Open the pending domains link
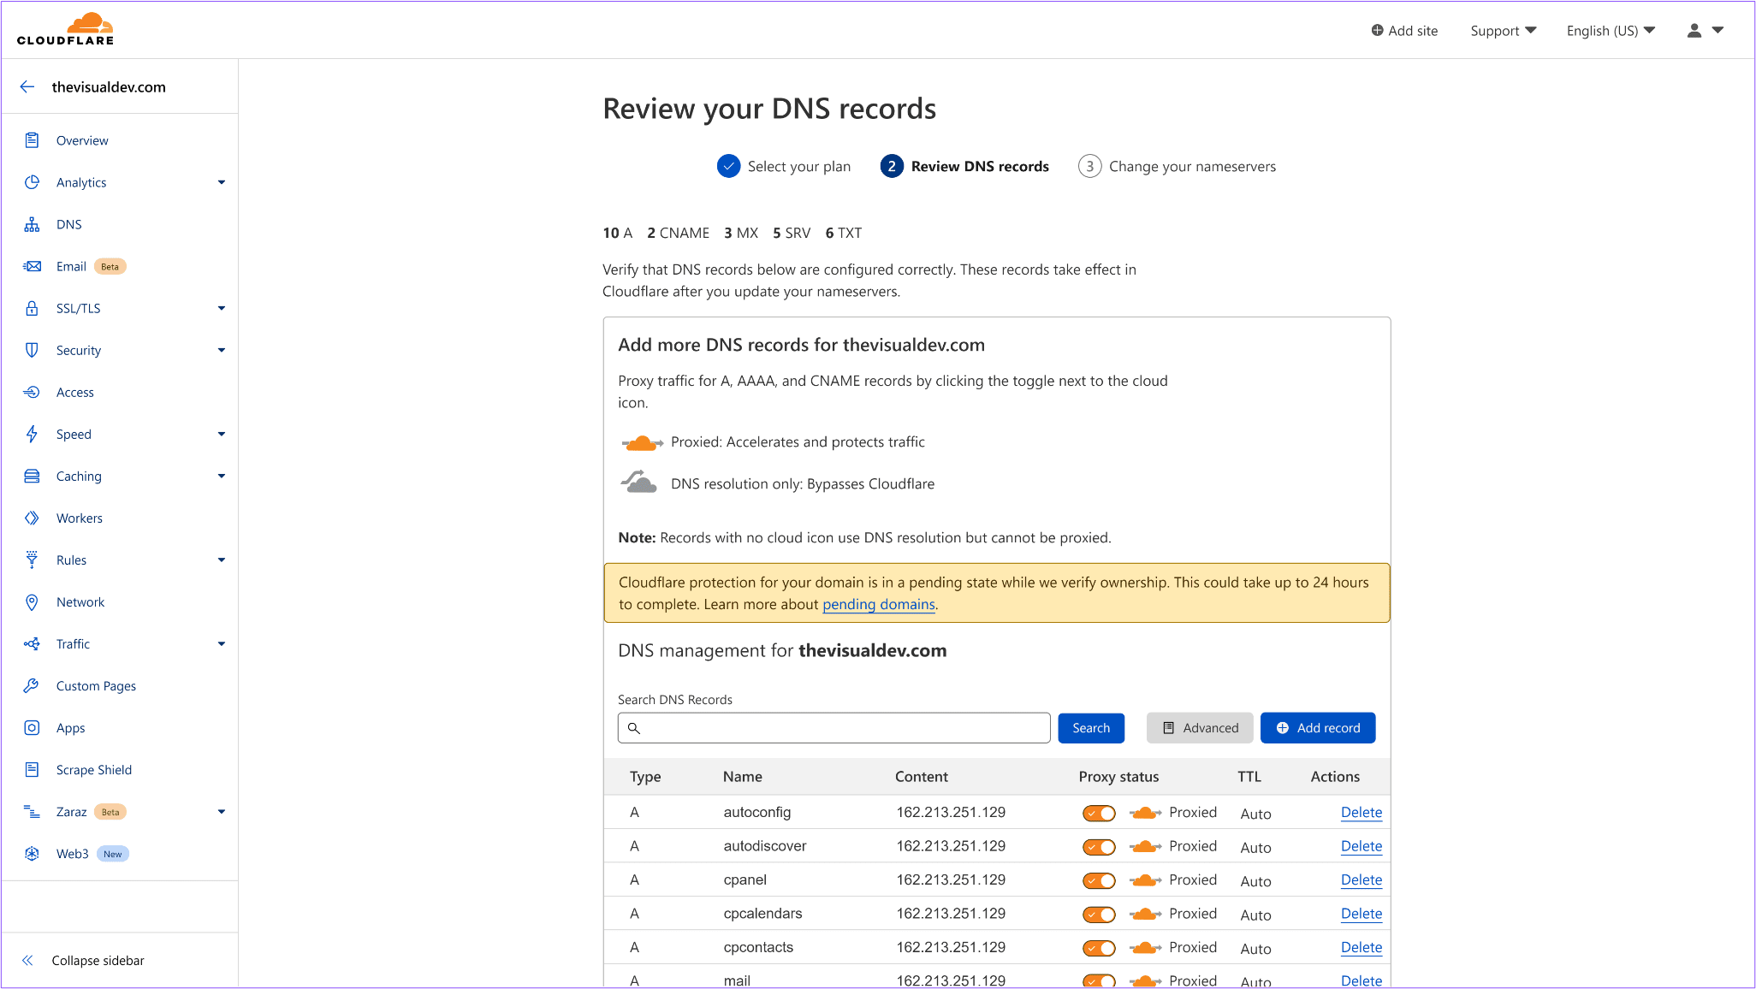This screenshot has height=989, width=1756. (879, 604)
